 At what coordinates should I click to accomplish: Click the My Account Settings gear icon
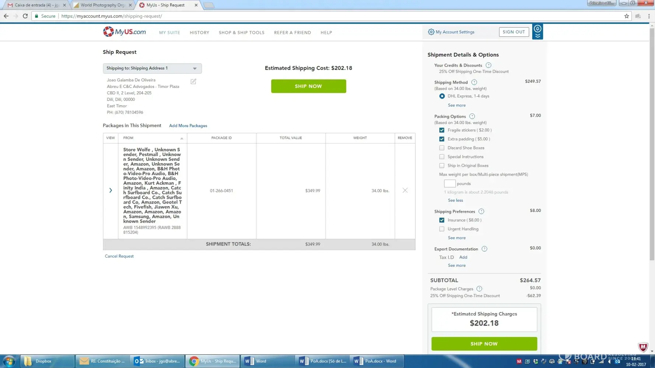click(431, 32)
